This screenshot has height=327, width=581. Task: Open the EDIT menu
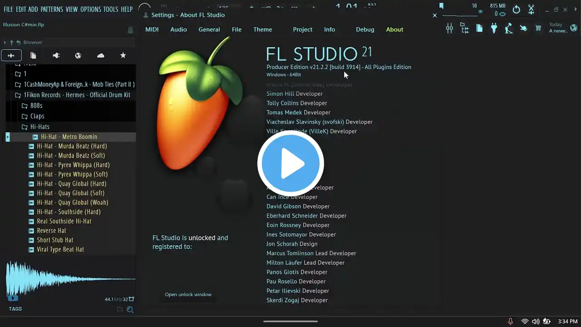click(x=21, y=9)
